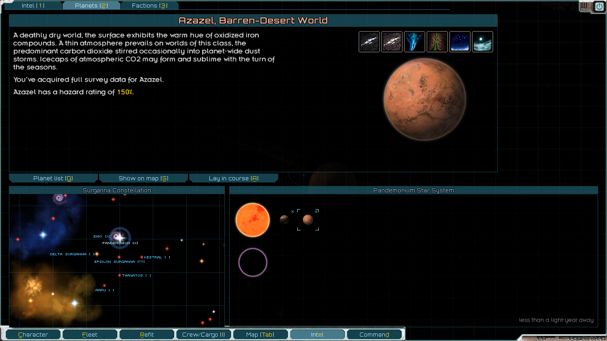This screenshot has width=607, height=341.
Task: Switch to the Factions tab
Action: coord(149,6)
